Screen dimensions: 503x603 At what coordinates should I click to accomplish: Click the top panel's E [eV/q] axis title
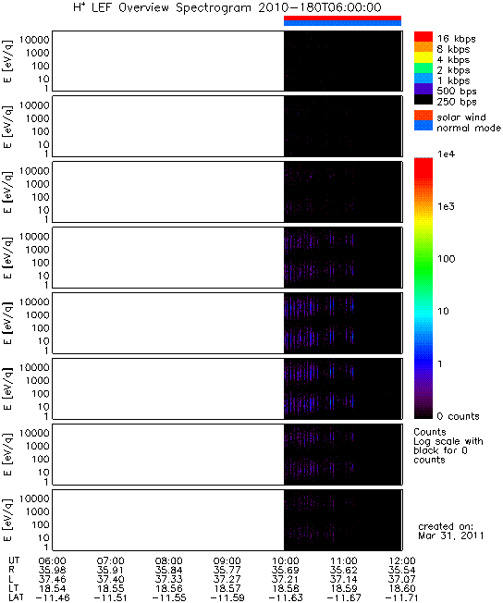tap(8, 62)
